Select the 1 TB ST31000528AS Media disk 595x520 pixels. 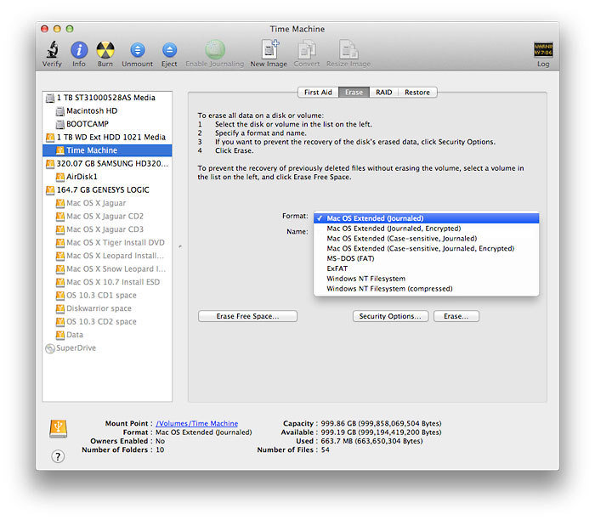[107, 98]
